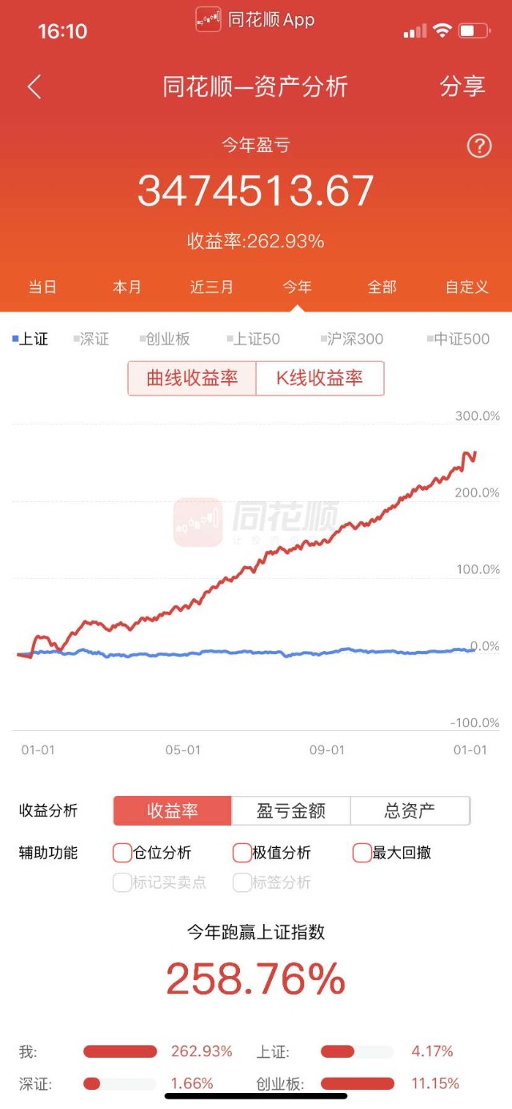512x1109 pixels.
Task: Select the 创业板 index legend
Action: coord(164,339)
